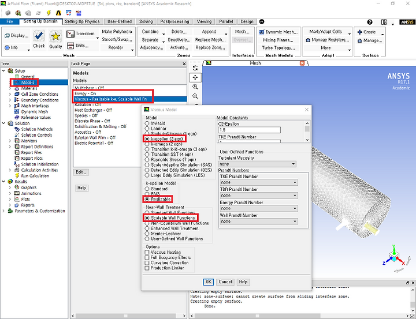Select the pan/translate view tool

click(195, 77)
